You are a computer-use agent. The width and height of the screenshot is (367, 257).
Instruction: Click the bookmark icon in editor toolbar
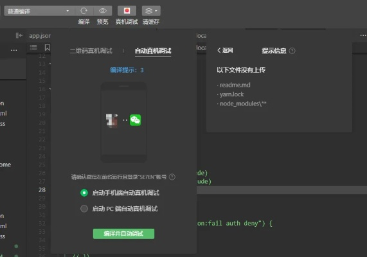click(x=48, y=48)
